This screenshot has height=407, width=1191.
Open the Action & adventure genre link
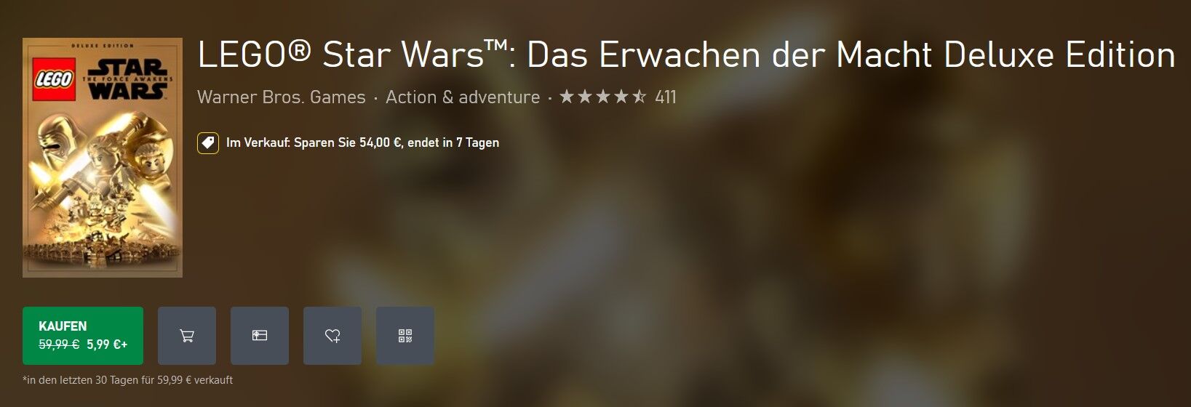(x=463, y=97)
